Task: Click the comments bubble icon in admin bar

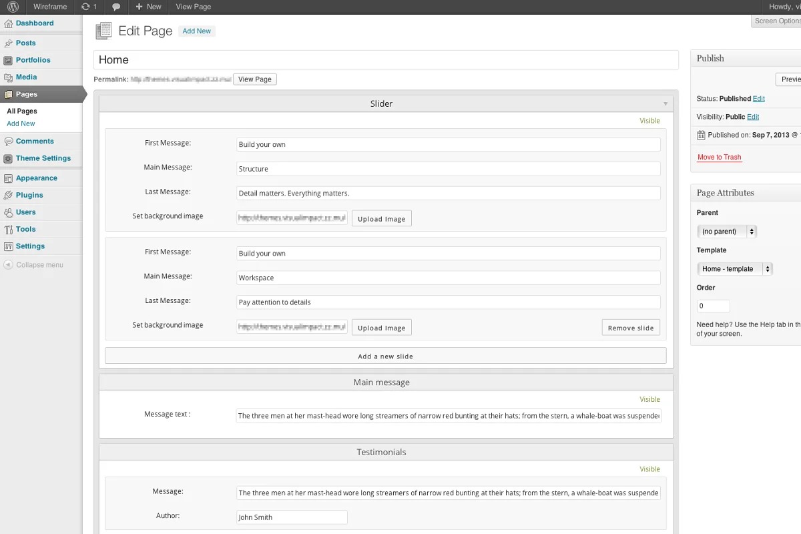Action: tap(116, 7)
